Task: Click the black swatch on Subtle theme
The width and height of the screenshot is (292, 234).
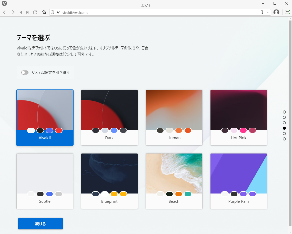Action: [40, 194]
